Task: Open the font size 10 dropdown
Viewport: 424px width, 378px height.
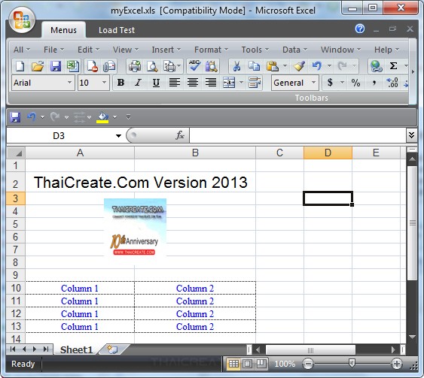Action: pyautogui.click(x=104, y=83)
